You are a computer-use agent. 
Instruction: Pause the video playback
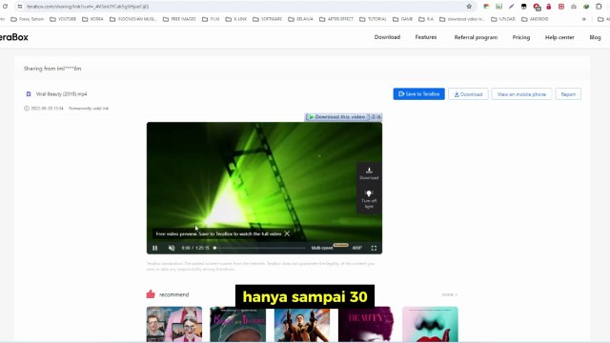[x=154, y=248]
